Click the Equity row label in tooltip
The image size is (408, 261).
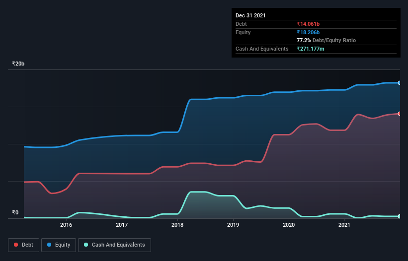click(x=243, y=32)
